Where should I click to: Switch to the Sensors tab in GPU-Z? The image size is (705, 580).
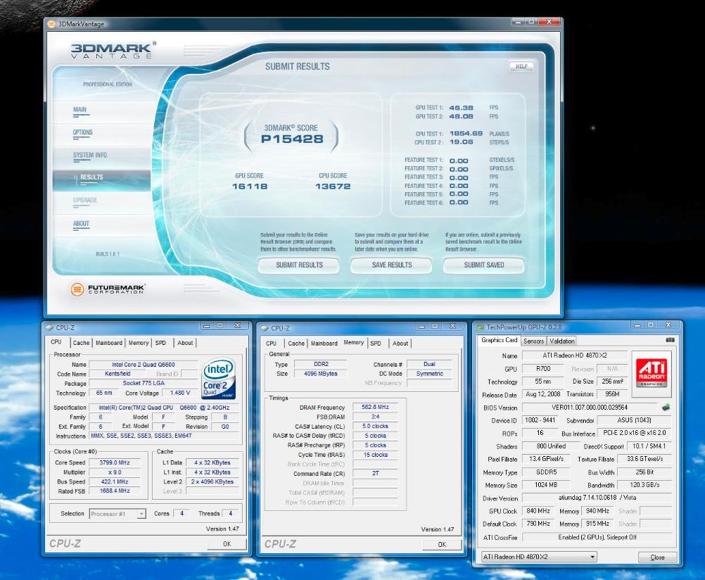coord(534,341)
